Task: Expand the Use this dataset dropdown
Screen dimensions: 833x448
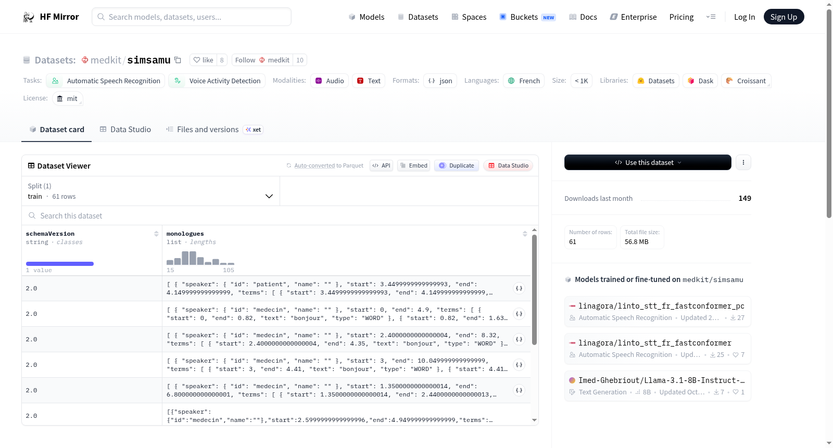Action: point(648,162)
